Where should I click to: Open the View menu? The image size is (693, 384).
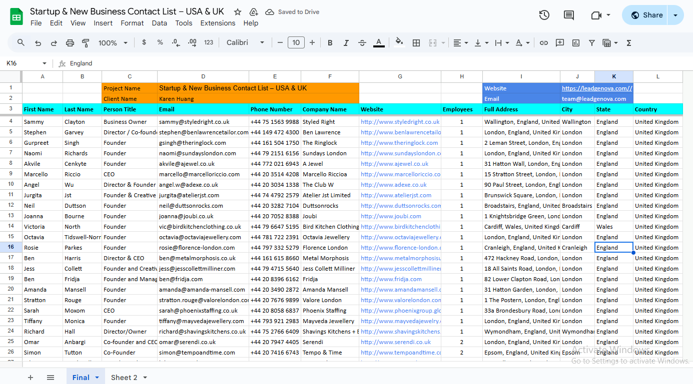(x=78, y=23)
